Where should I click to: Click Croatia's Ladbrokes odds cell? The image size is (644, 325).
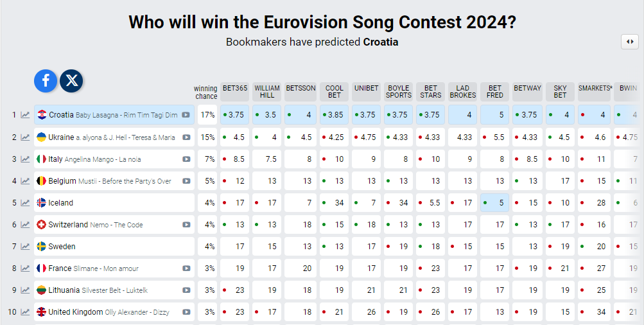click(463, 115)
